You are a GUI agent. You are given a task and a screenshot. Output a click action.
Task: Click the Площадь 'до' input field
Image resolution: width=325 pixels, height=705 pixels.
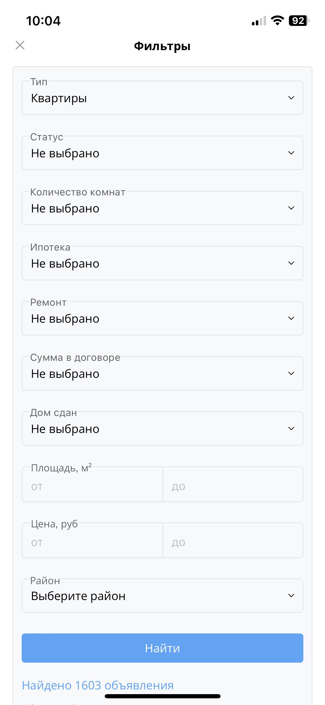pyautogui.click(x=233, y=484)
